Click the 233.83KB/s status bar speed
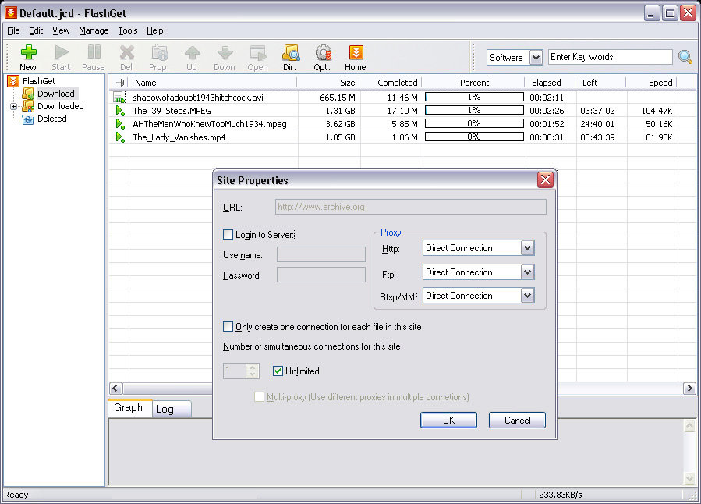Screen dimensions: 701x504 point(561,495)
